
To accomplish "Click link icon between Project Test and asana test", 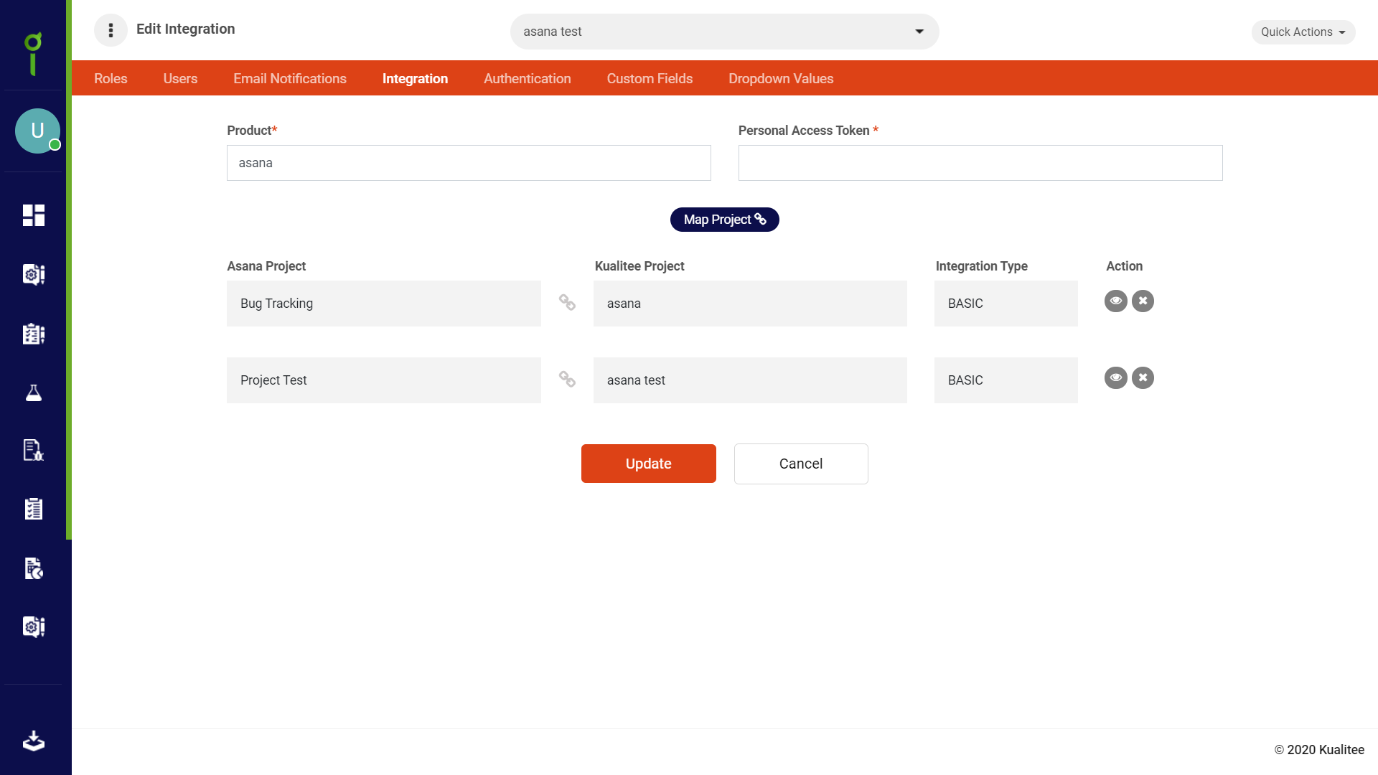I will tap(567, 379).
